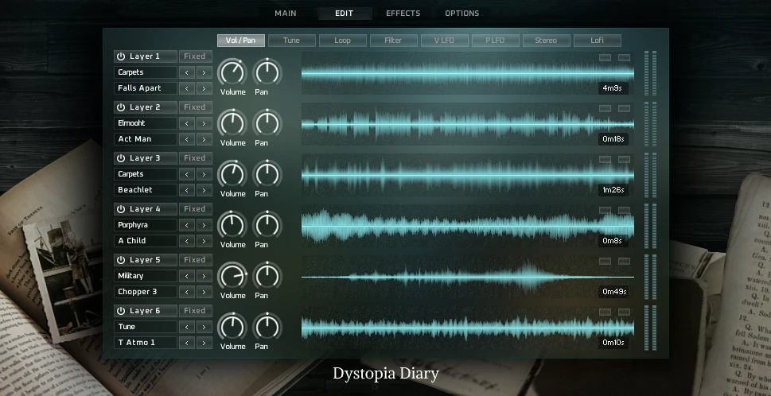Click next arrow beside Beachlet sample
This screenshot has width=771, height=396.
pos(203,190)
